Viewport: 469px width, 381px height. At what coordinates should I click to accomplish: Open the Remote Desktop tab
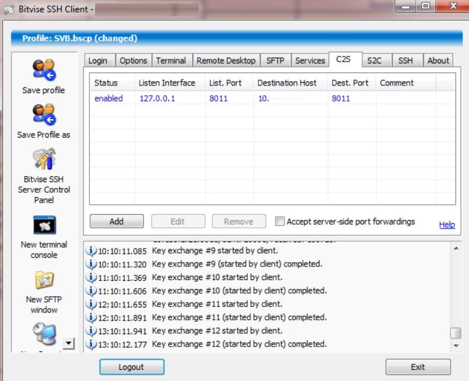click(x=226, y=61)
